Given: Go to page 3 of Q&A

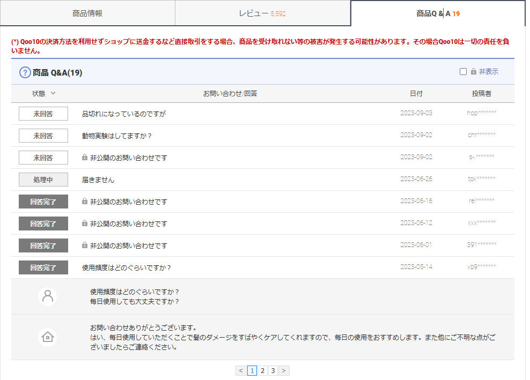Looking at the screenshot, I should point(273,370).
